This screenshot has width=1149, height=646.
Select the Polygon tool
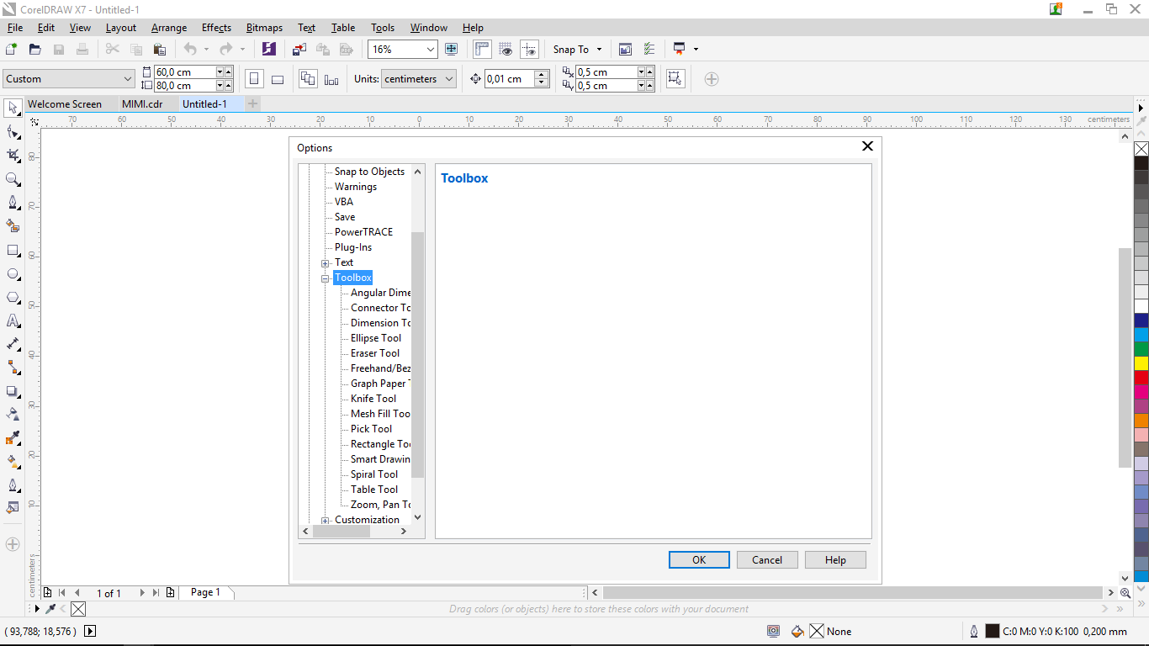tap(13, 298)
